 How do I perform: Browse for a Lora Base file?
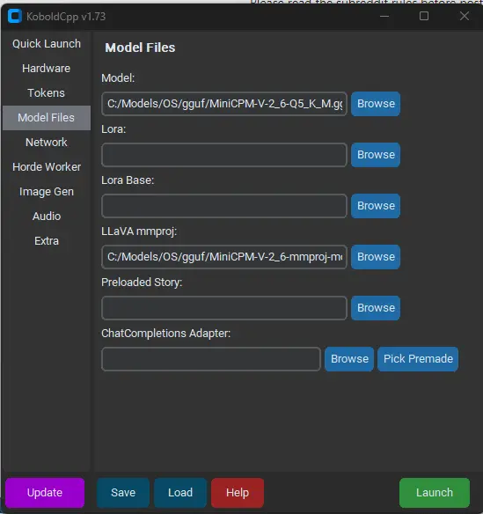[376, 206]
